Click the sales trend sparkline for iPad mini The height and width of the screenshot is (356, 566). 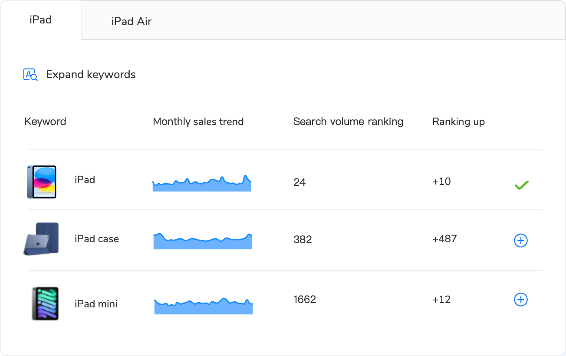click(203, 305)
